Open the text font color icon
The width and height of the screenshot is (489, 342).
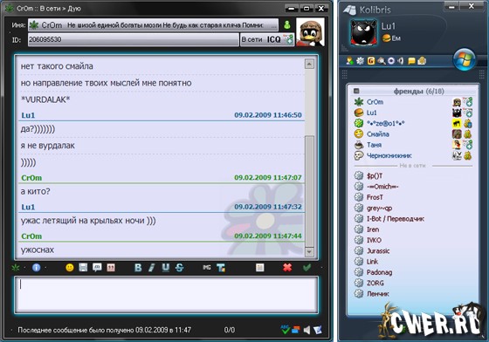coord(221,268)
